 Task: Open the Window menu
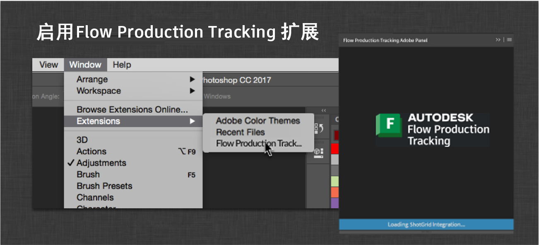click(85, 65)
